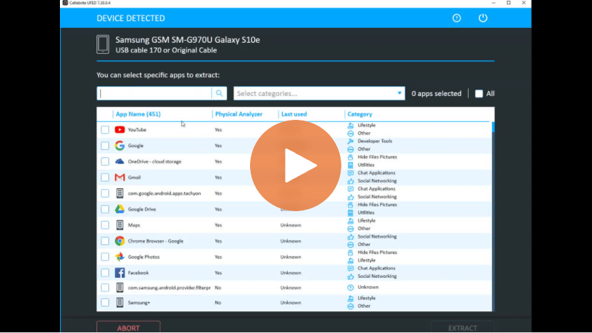
Task: Select the Maps row checkbox
Action: (105, 225)
